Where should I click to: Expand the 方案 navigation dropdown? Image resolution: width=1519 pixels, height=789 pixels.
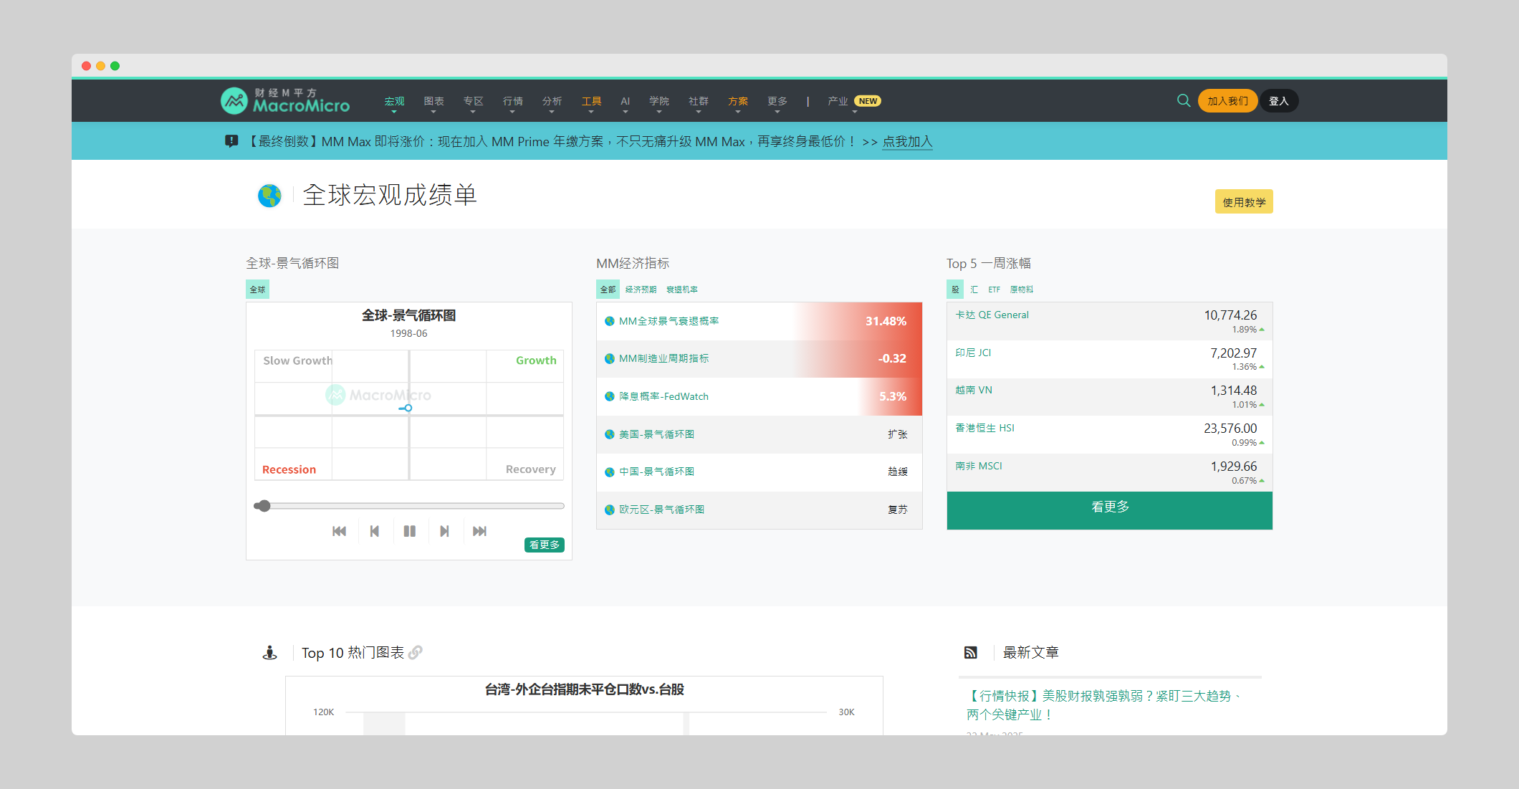[737, 101]
